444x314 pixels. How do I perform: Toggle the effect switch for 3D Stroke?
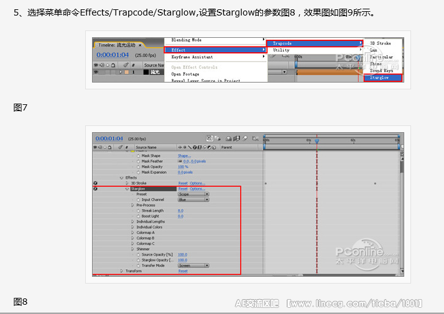[x=95, y=183]
